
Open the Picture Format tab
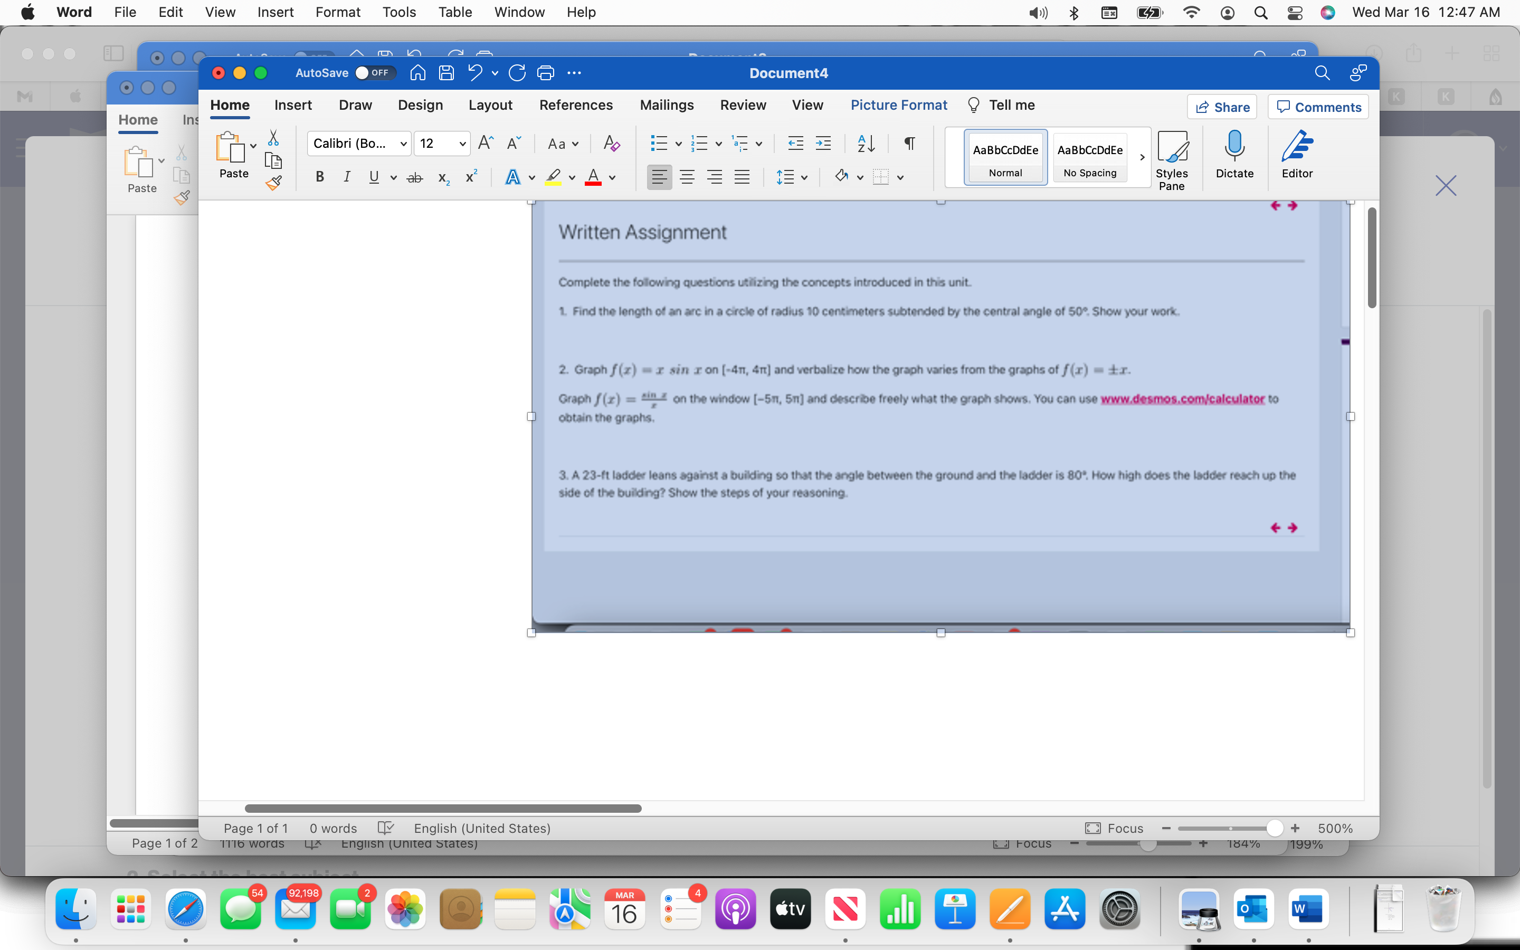[898, 105]
